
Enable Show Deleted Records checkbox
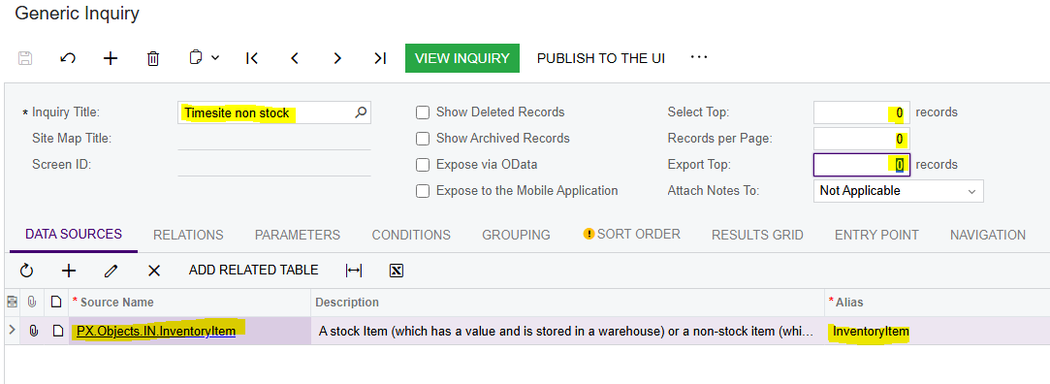pos(423,112)
